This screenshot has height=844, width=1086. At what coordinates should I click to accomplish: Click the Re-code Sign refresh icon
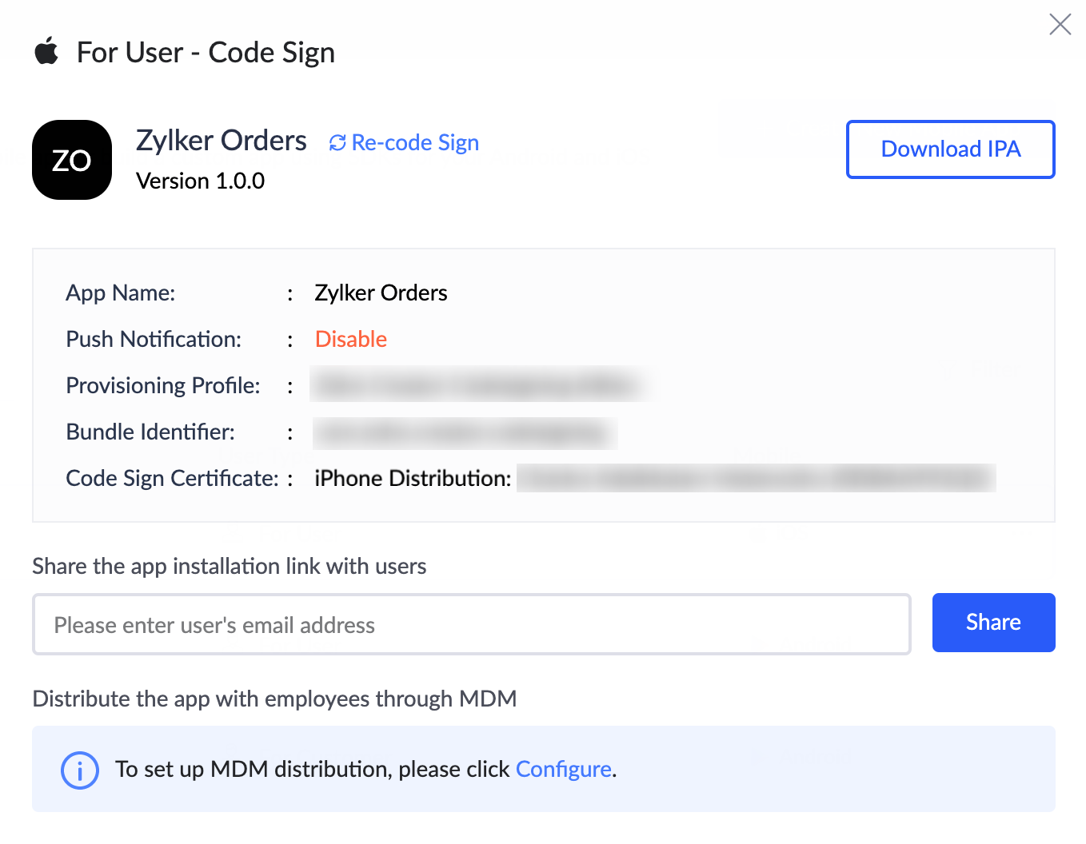point(337,143)
